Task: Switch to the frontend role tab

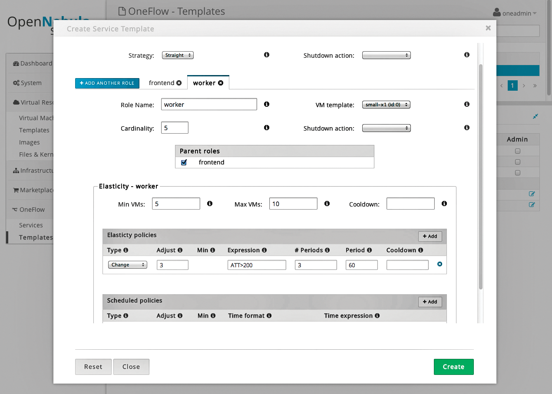Action: (162, 82)
